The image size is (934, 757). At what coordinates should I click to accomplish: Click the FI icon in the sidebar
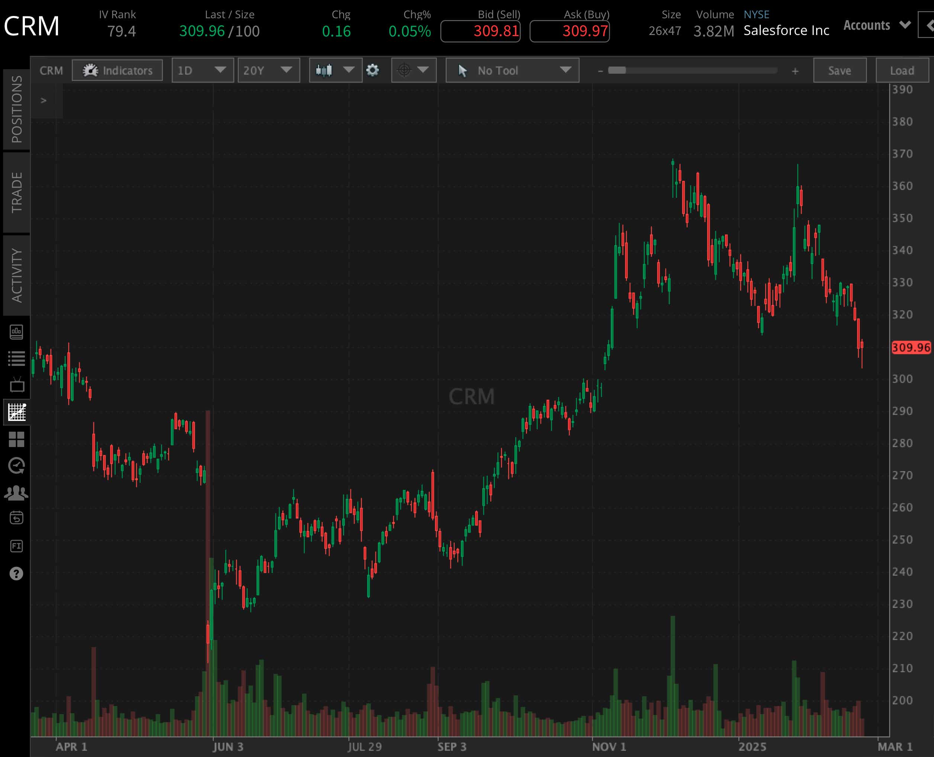pos(17,546)
